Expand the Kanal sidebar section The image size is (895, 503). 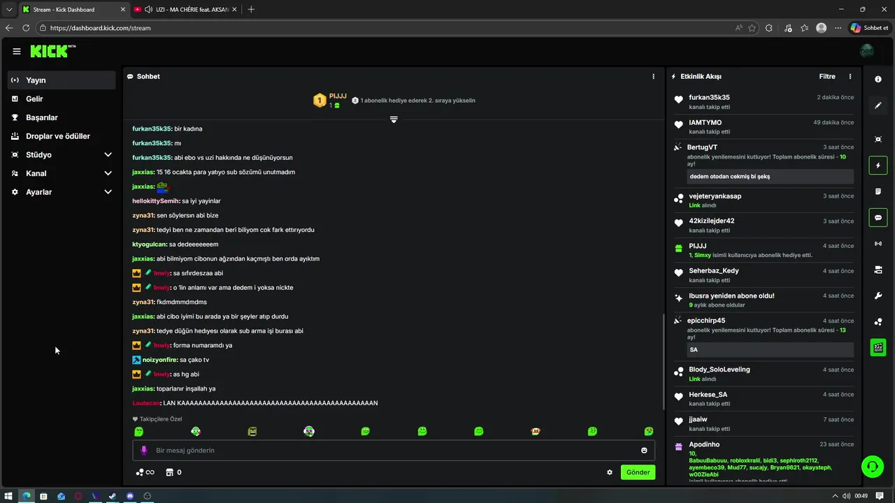tap(62, 173)
